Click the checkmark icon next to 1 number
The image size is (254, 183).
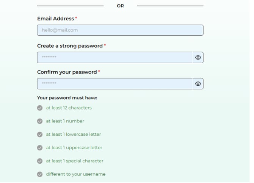pyautogui.click(x=40, y=121)
